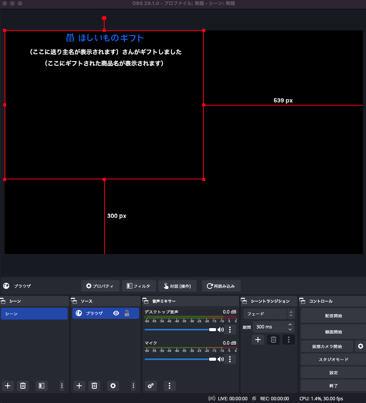This screenshot has height=403, width=366.
Task: Delete the selected source with the trash icon
Action: point(94,386)
